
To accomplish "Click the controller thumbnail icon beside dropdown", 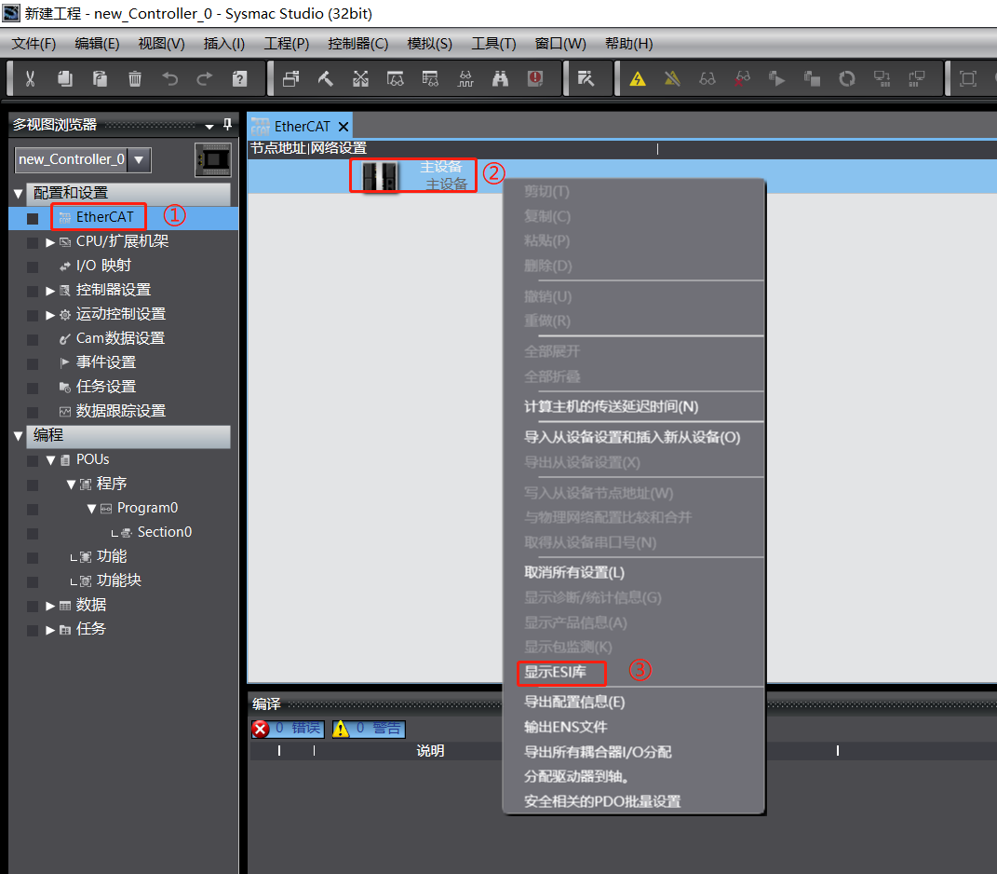I will pyautogui.click(x=213, y=159).
